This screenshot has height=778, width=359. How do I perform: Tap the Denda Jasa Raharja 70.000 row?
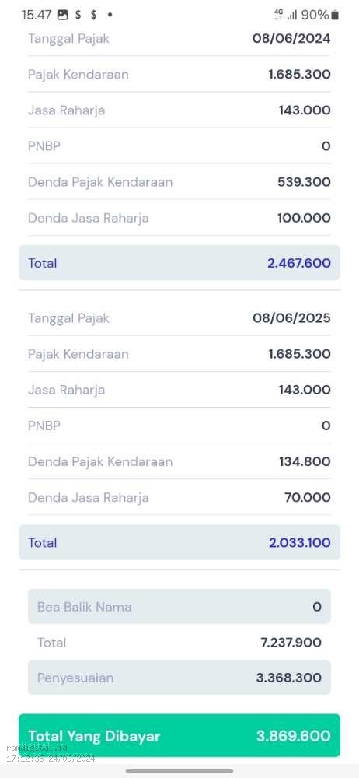179,497
